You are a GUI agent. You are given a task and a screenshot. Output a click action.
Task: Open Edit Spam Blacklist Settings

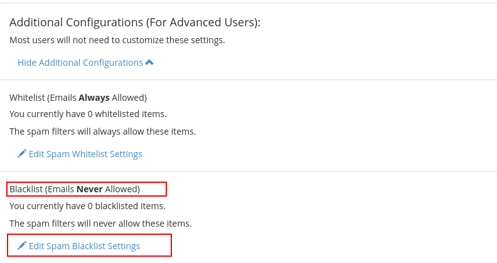78,246
